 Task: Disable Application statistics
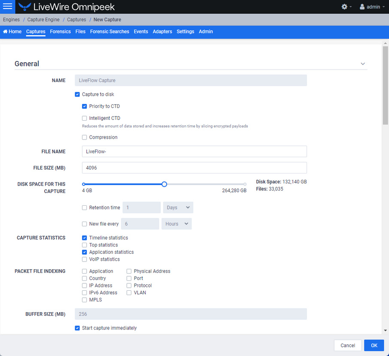tap(84, 252)
